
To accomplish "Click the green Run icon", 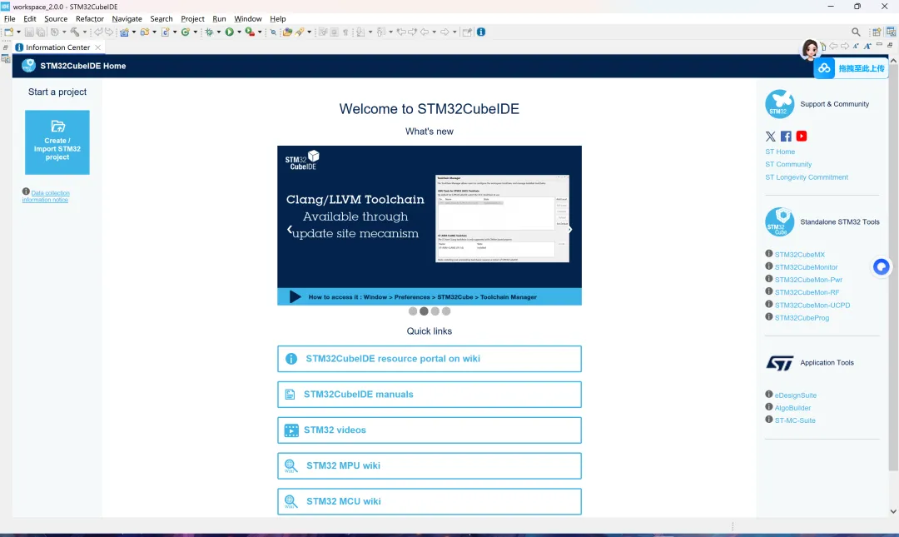I will click(230, 32).
